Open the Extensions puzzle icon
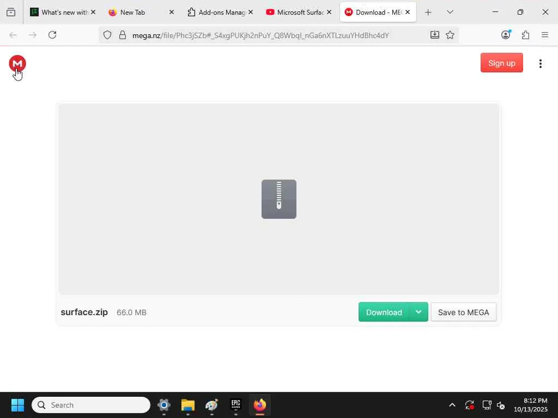Viewport: 558px width, 418px height. [525, 35]
